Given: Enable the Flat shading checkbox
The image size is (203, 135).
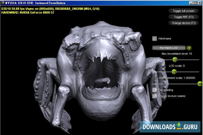Looking at the screenshot, I should 154,90.
